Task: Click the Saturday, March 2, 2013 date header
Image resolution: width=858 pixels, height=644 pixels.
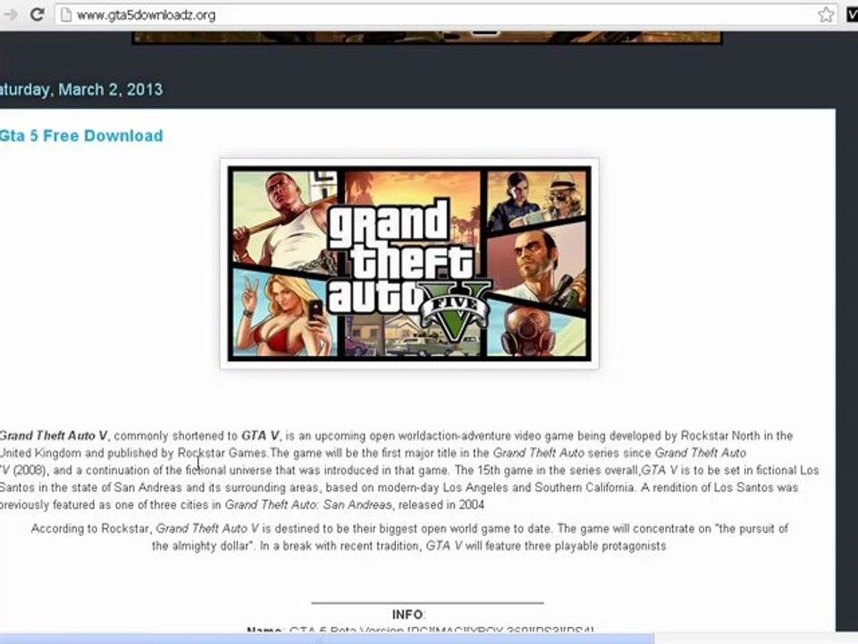Action: pos(80,89)
